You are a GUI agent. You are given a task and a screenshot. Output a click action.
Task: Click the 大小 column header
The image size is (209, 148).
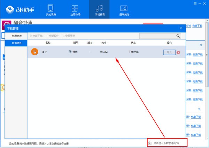[104, 43]
